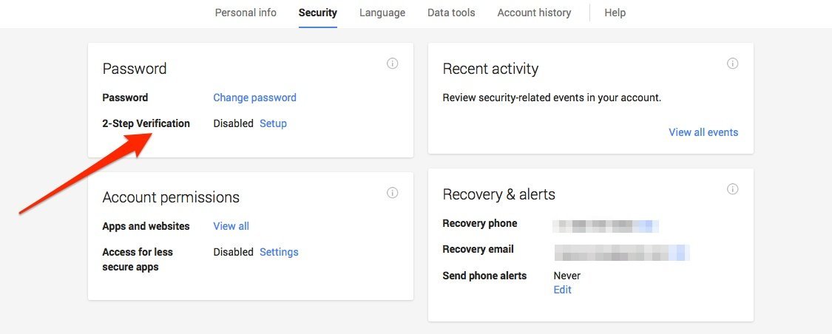Click Disabled status beside 2-Step Verification
This screenshot has height=334, width=832.
coord(234,123)
